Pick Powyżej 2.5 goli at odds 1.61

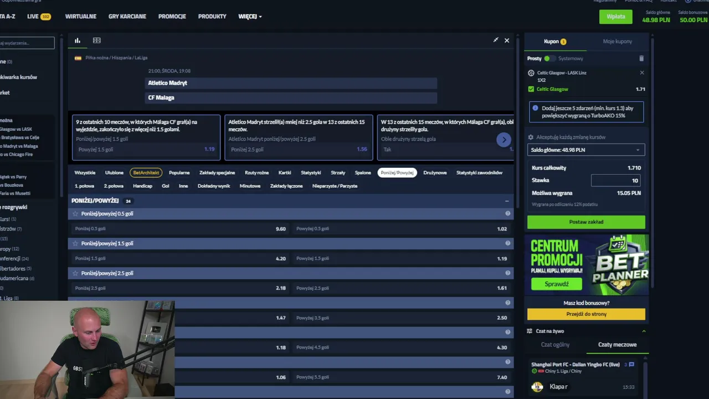[x=402, y=288]
